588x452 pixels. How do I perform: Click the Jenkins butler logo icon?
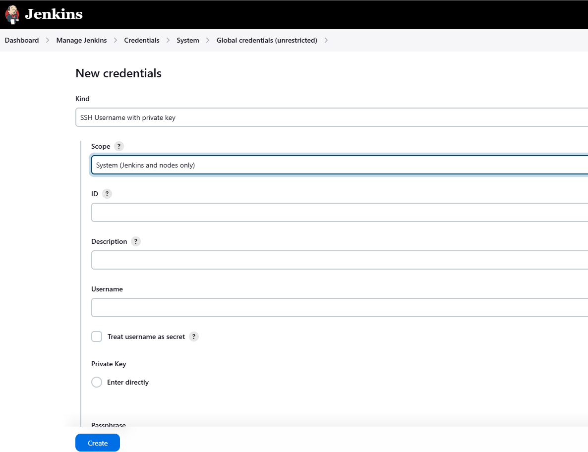coord(12,14)
